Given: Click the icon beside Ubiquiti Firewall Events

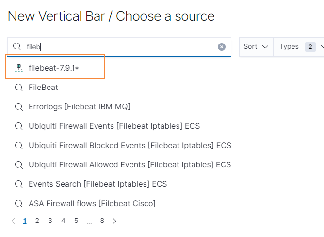Looking at the screenshot, I should (x=19, y=126).
